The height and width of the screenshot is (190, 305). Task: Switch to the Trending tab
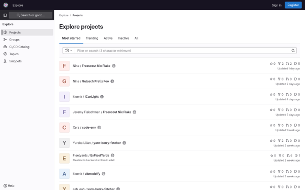pos(92,38)
